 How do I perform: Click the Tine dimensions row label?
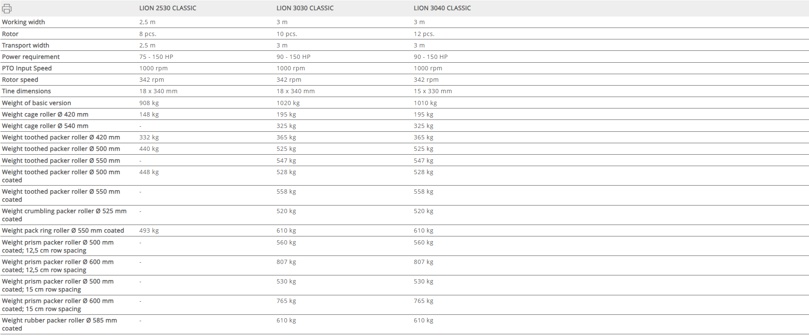tap(26, 91)
